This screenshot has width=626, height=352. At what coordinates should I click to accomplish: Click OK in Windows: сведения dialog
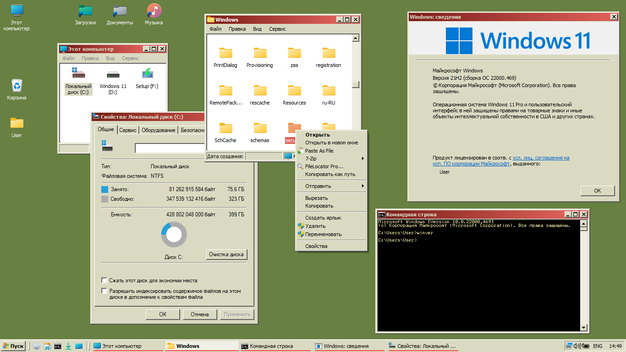pyautogui.click(x=598, y=191)
